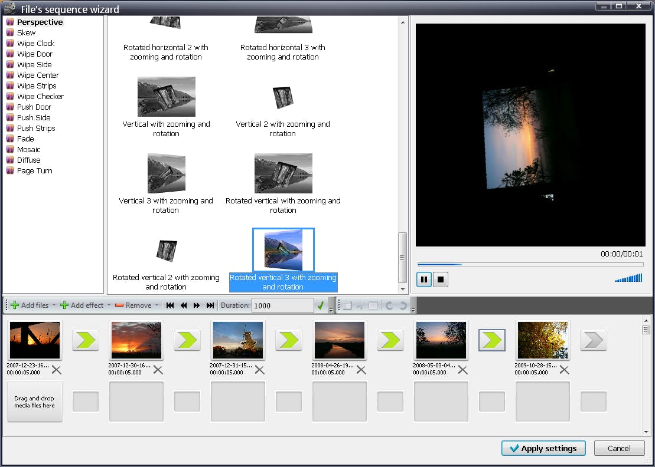655x467 pixels.
Task: Click the Apply settings button
Action: pos(543,448)
